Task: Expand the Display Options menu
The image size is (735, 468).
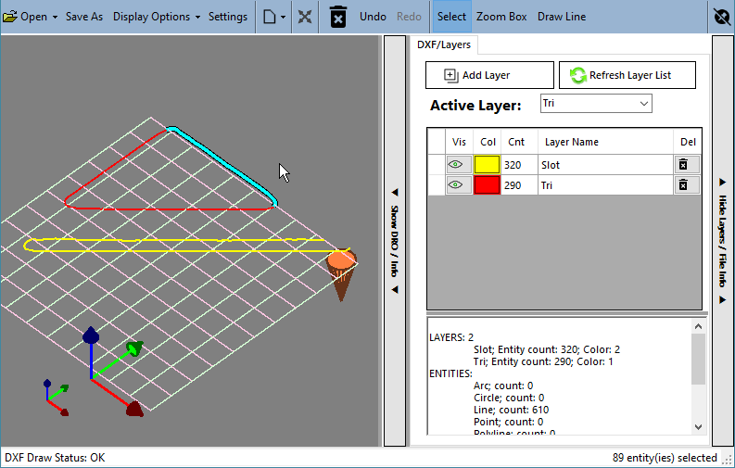Action: pos(157,17)
